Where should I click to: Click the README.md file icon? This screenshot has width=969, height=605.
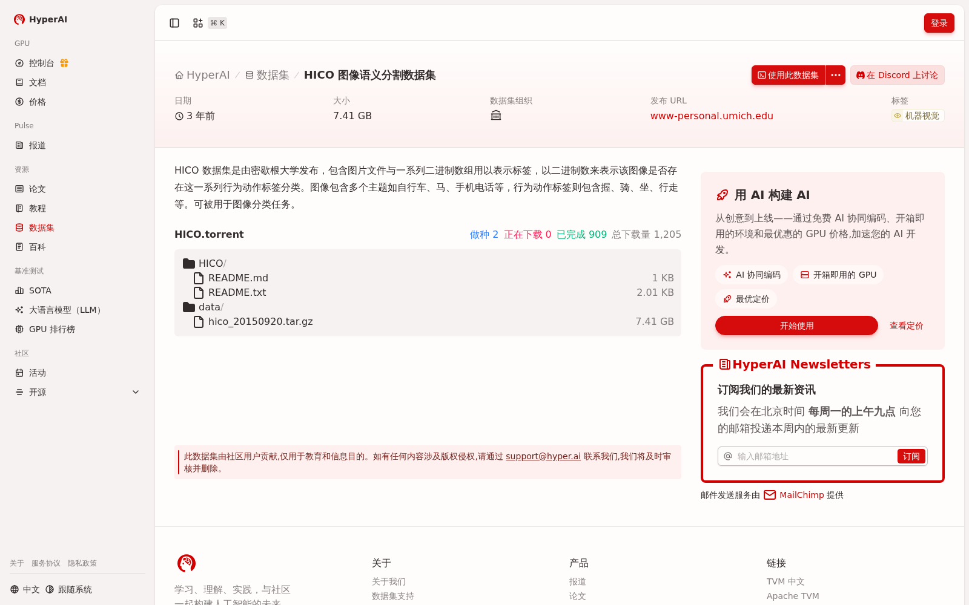(x=198, y=278)
